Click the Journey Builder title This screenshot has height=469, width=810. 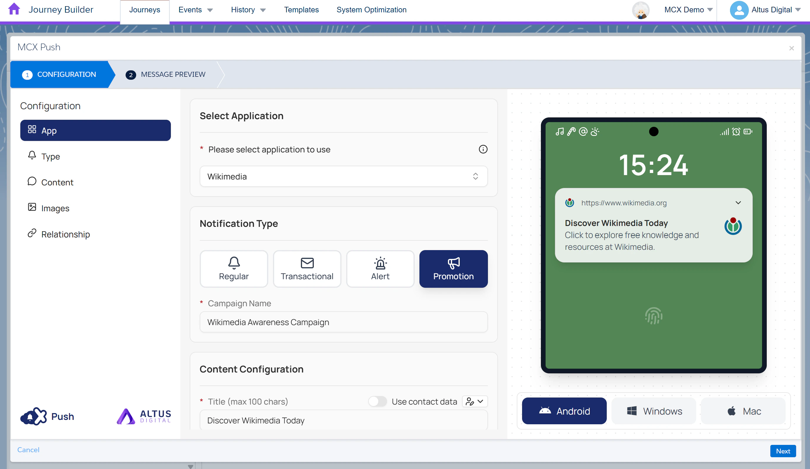point(61,10)
